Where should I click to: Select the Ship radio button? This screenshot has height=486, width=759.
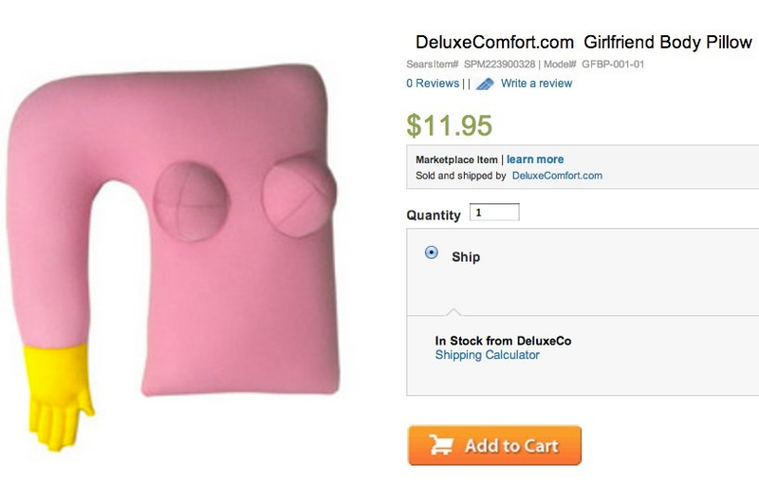coord(432,252)
